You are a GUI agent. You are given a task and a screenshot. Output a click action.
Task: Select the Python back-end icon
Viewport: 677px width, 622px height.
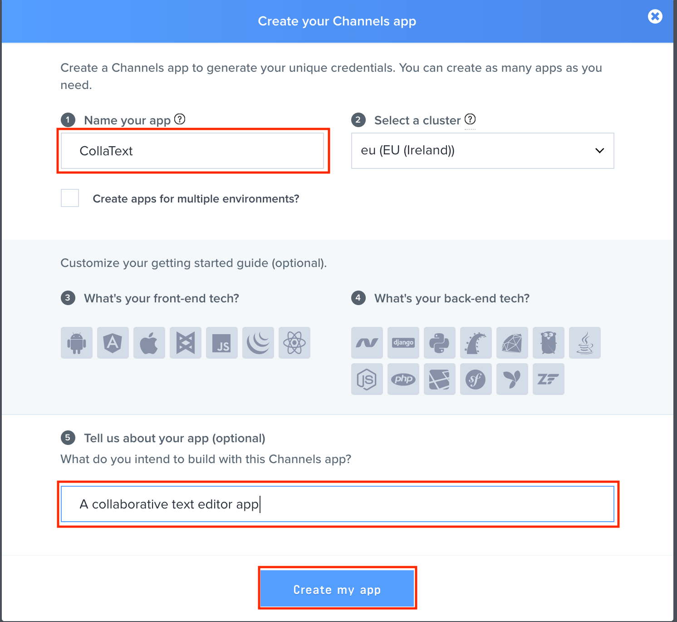(x=440, y=343)
